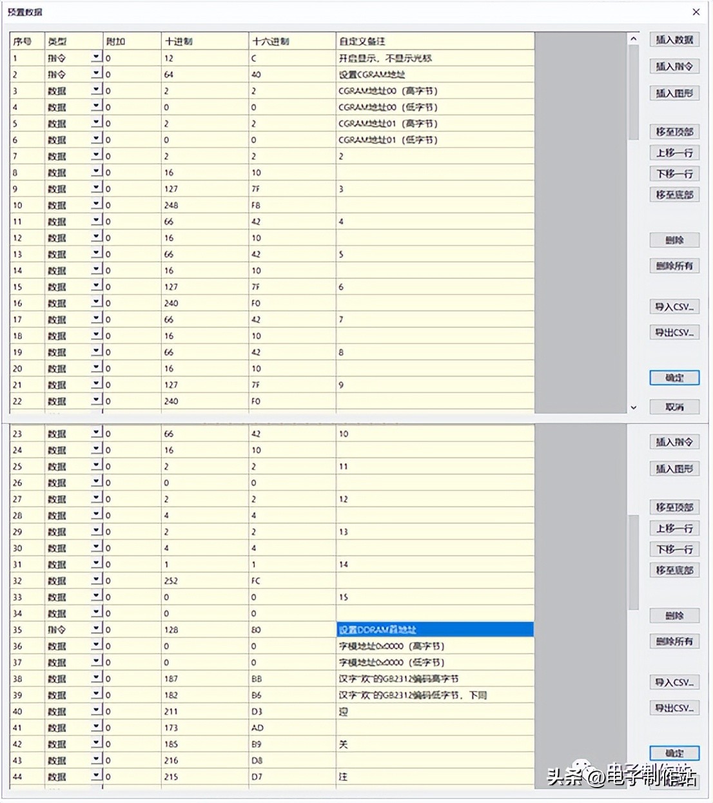Click the 自定义备注 cell of row 38
The height and width of the screenshot is (803, 713).
pyautogui.click(x=434, y=678)
